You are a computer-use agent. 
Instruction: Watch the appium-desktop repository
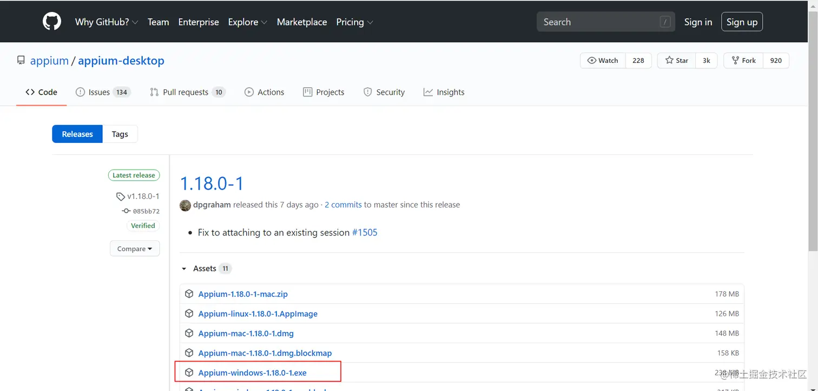coord(603,61)
